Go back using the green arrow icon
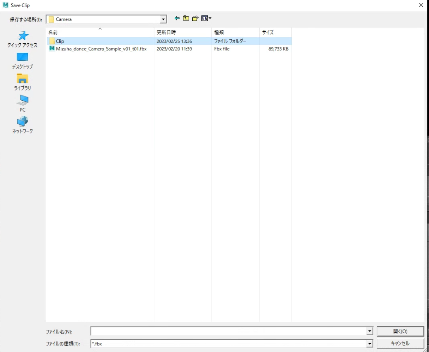 point(177,18)
